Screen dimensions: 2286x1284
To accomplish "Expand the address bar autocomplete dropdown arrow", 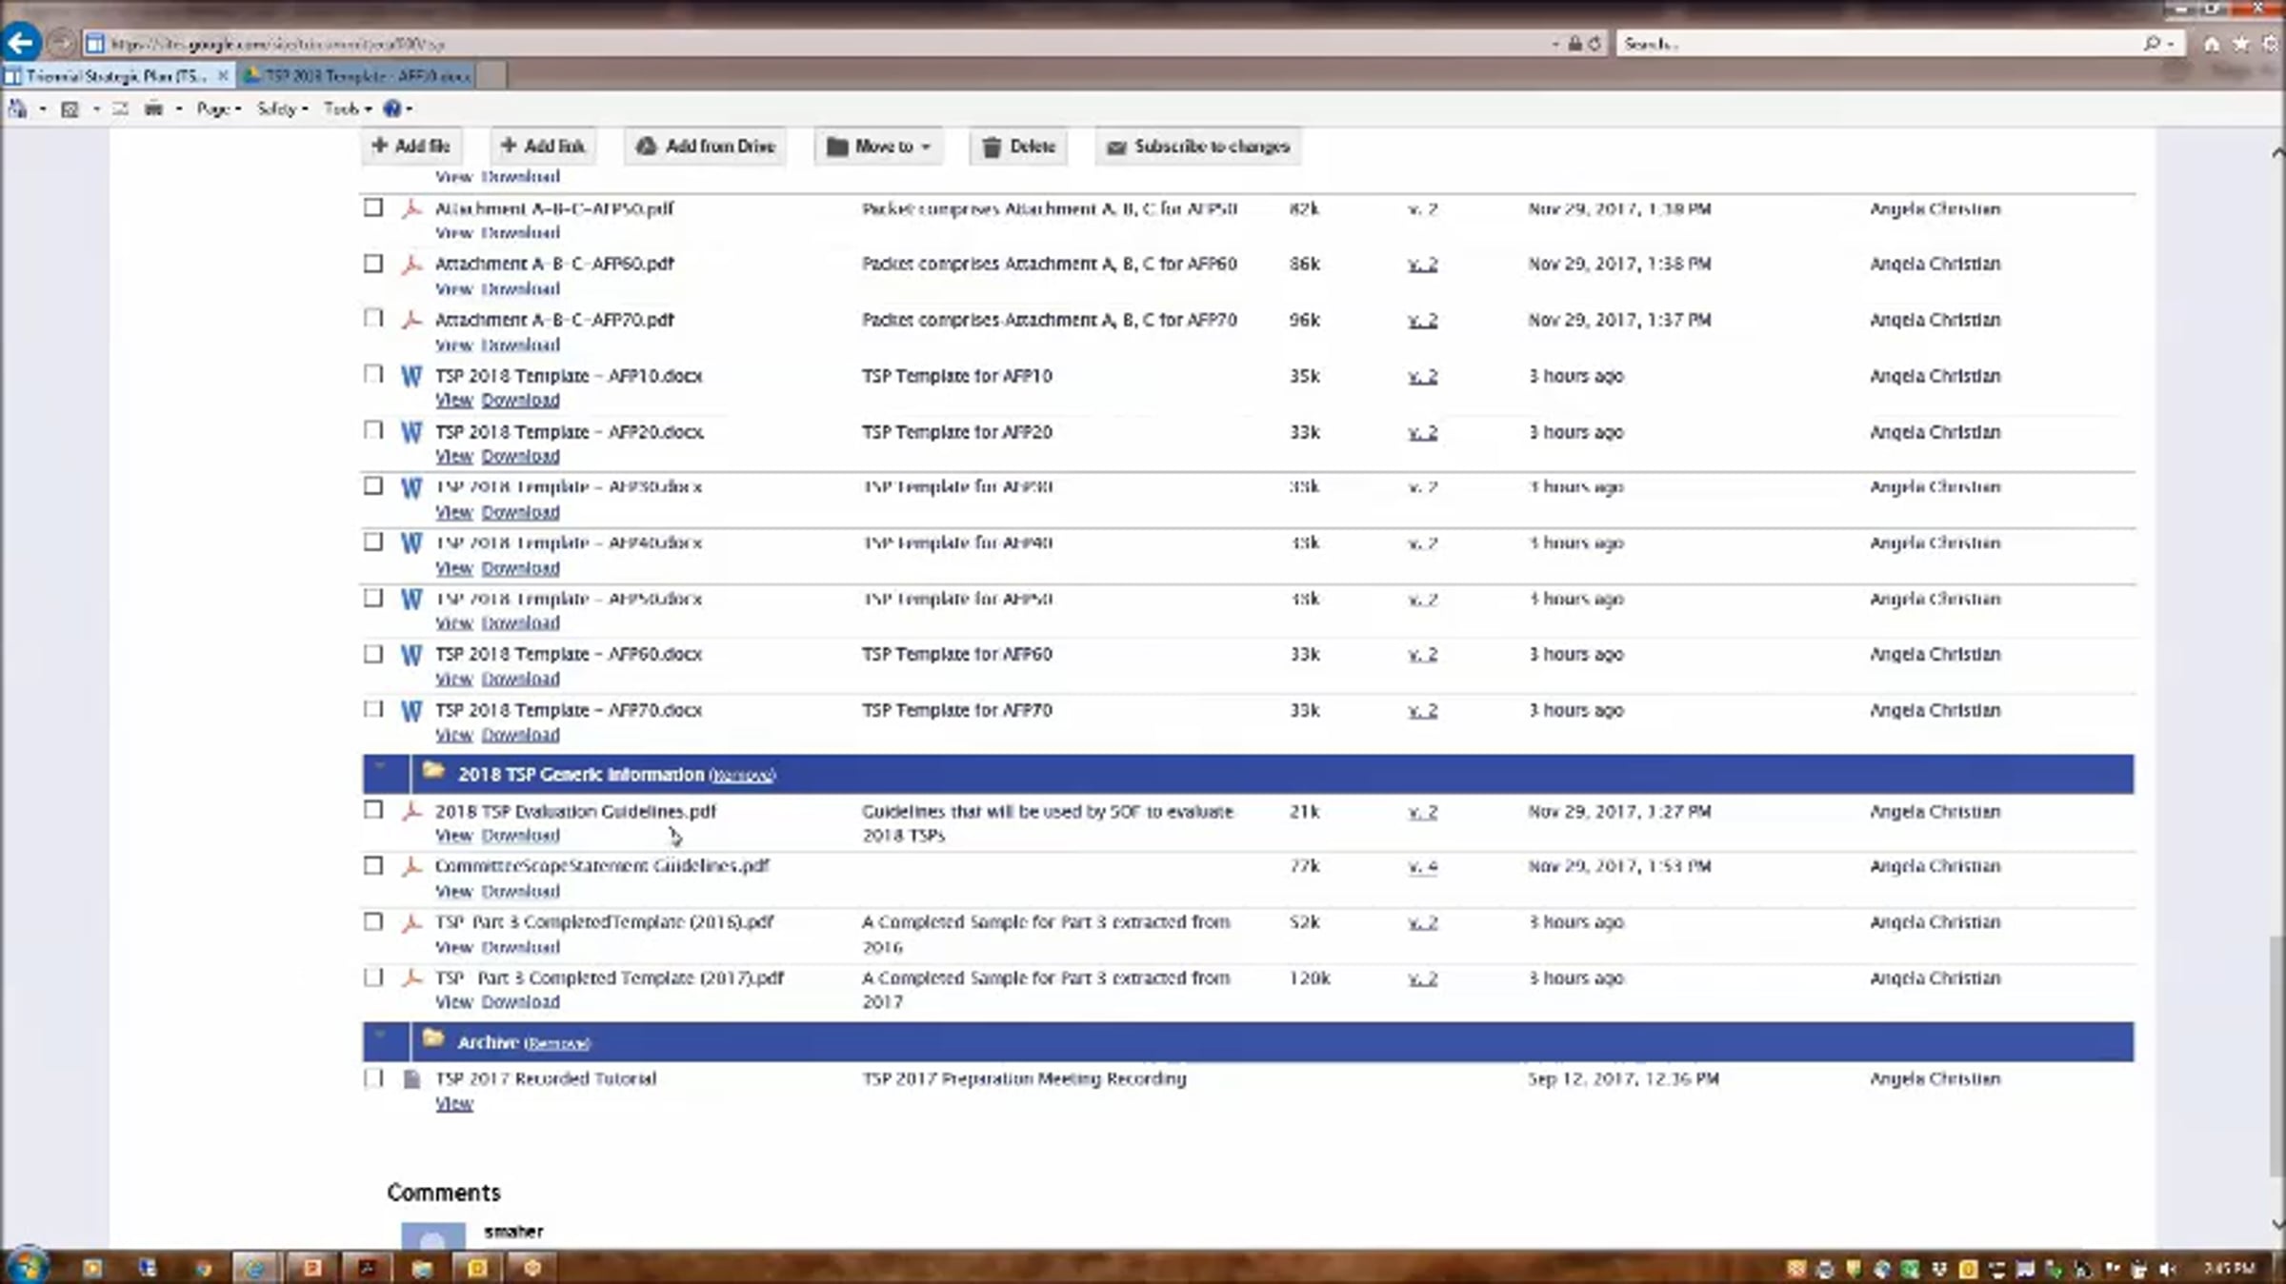I will click(1554, 44).
